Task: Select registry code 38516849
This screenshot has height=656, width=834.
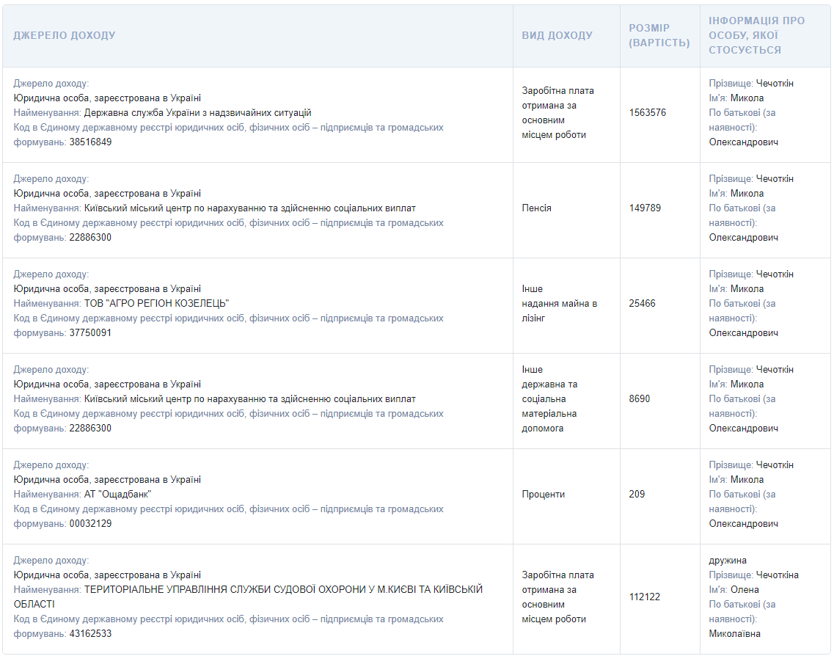Action: (x=90, y=142)
